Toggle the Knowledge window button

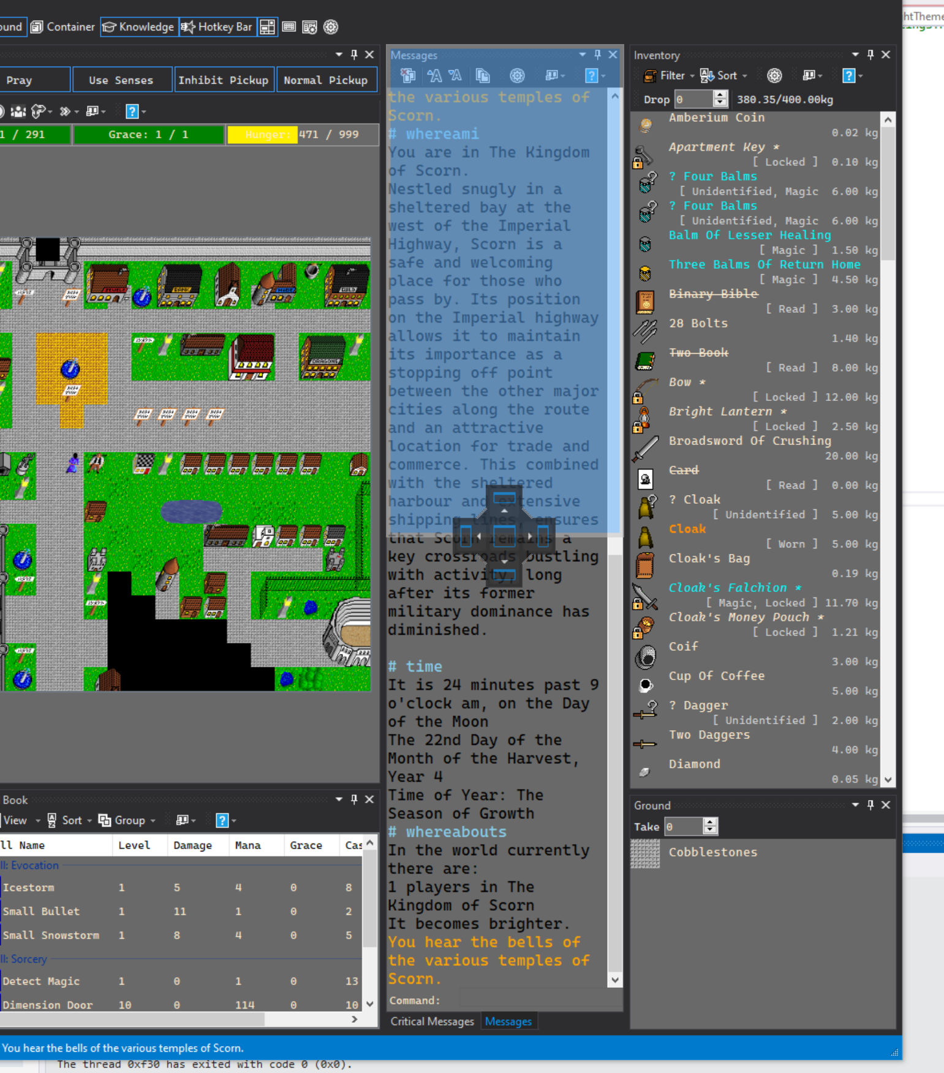139,27
